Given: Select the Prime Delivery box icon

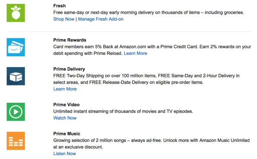Looking at the screenshot, I should pos(16,76).
